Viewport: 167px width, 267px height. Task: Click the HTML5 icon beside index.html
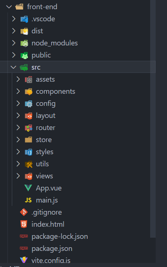pos(24,224)
